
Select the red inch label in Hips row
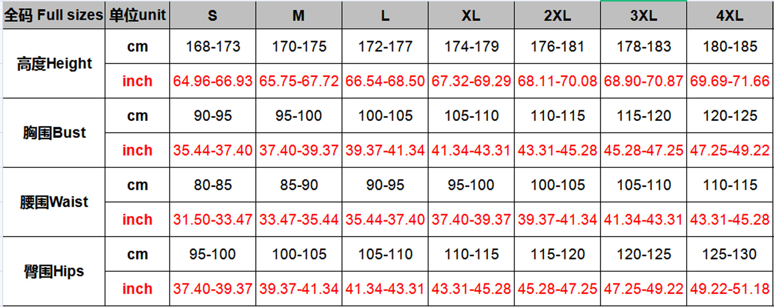click(137, 289)
